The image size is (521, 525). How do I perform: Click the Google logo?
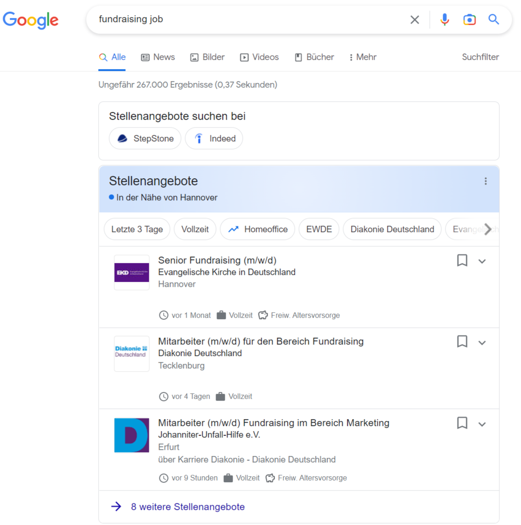click(30, 20)
